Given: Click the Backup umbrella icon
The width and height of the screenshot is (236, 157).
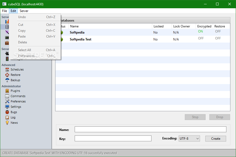Looking at the screenshot, I should 7,80.
